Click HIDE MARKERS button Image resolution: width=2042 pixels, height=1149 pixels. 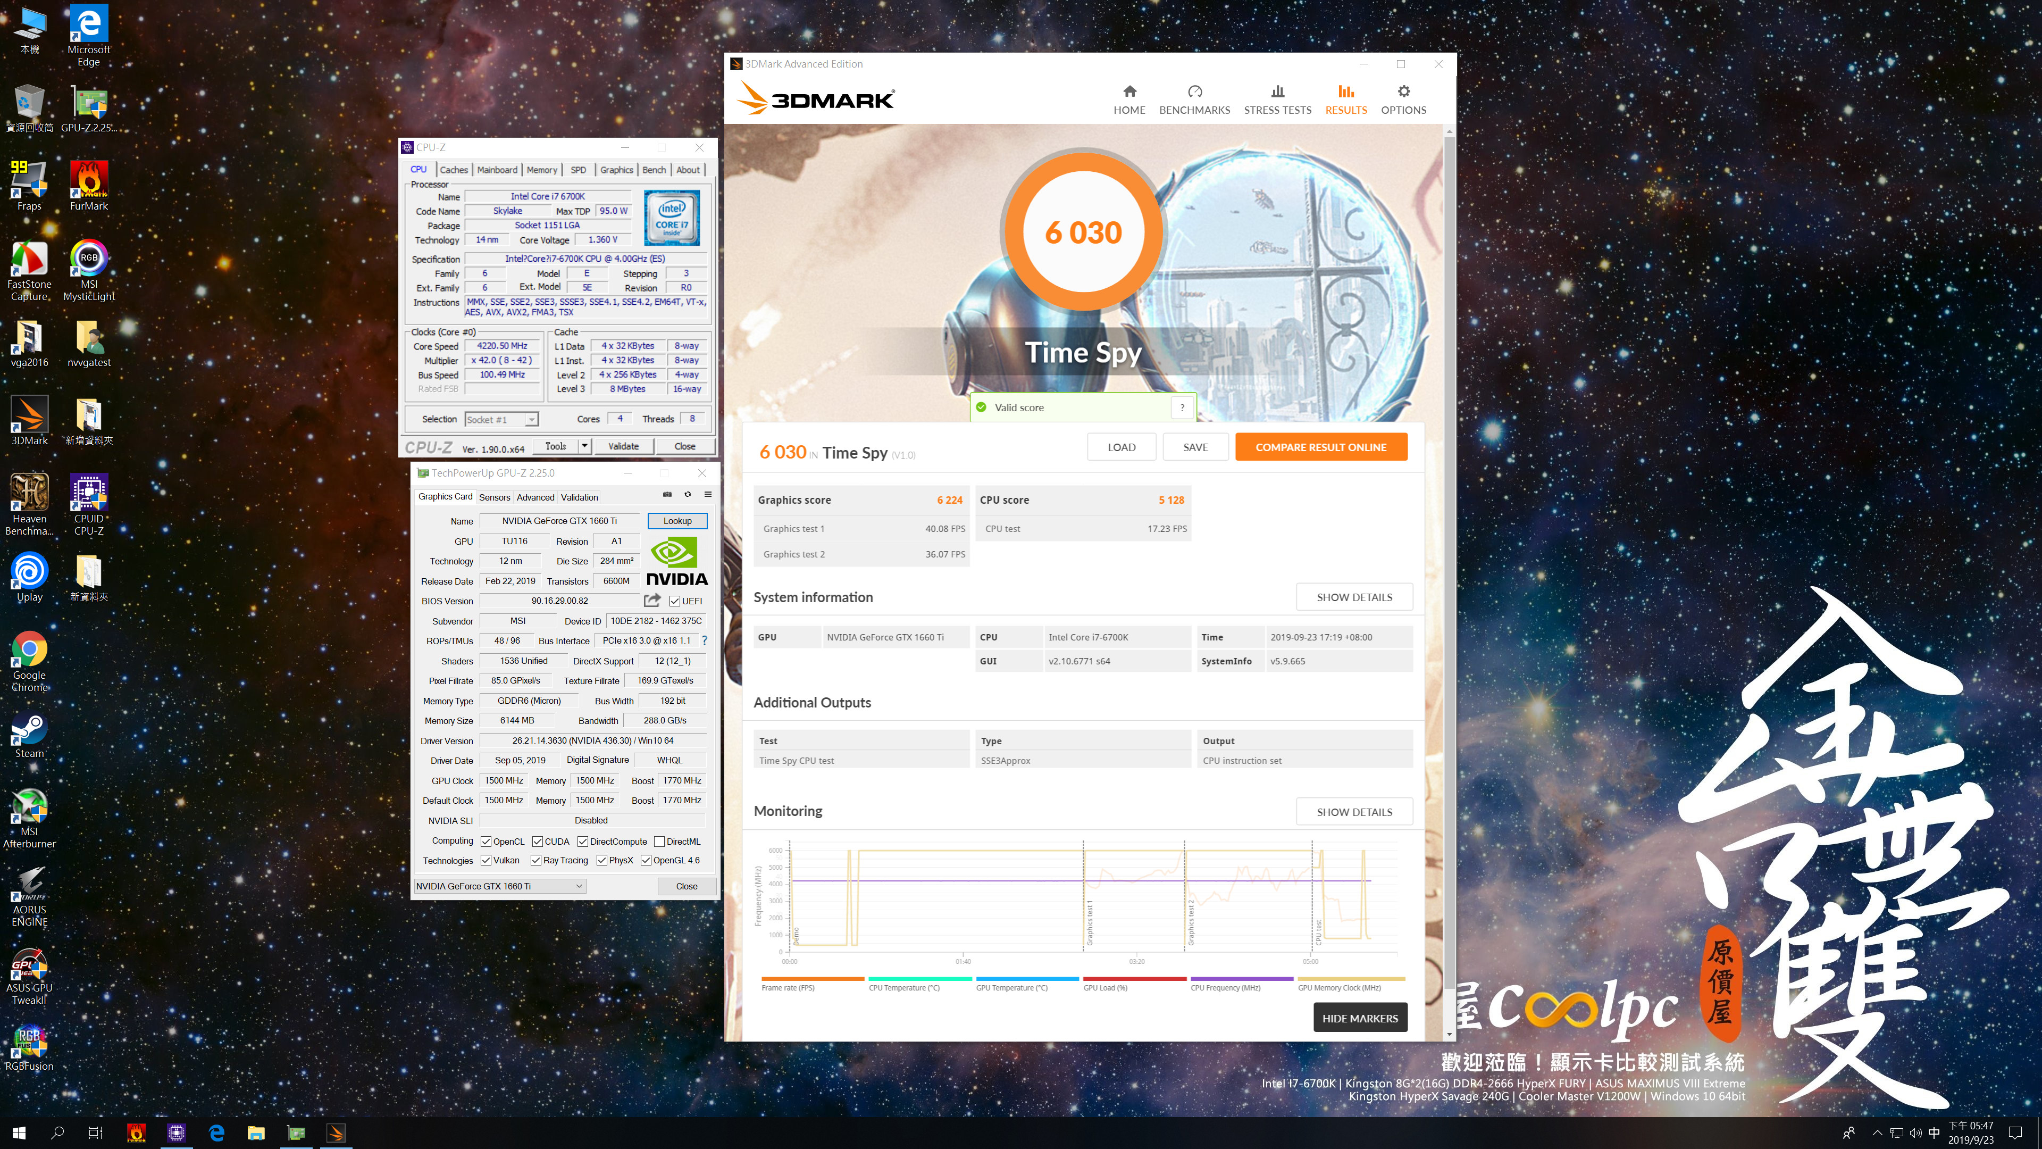pos(1360,1018)
